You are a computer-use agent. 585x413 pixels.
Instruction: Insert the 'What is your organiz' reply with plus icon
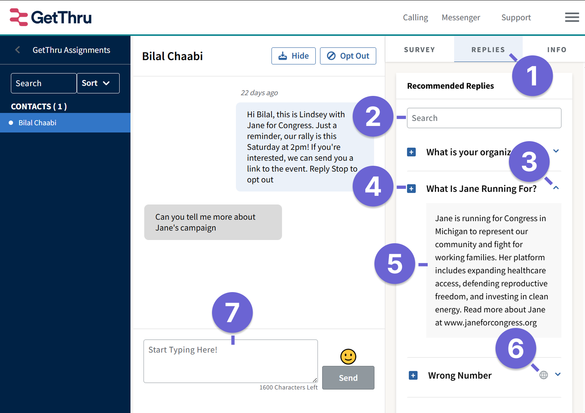click(411, 152)
